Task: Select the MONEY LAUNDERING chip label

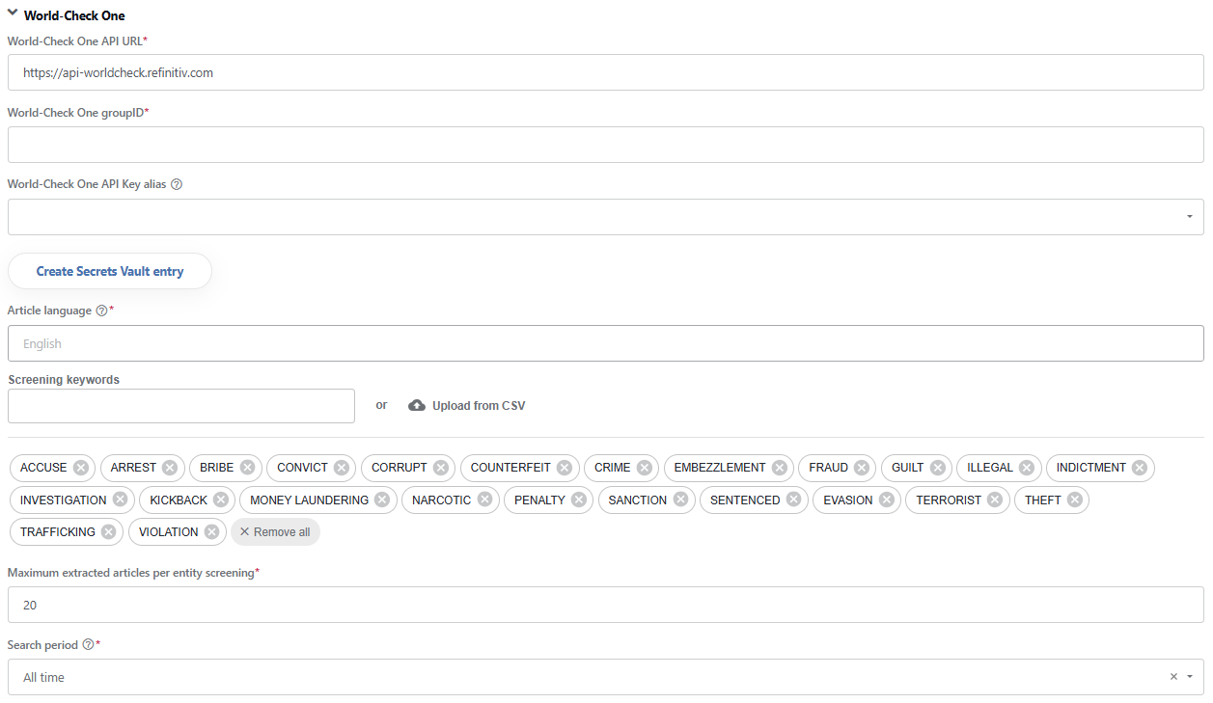Action: (309, 500)
